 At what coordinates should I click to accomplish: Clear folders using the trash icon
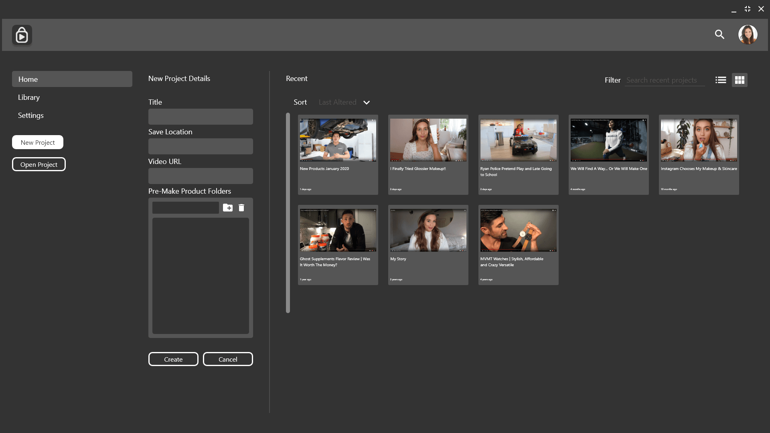tap(241, 208)
